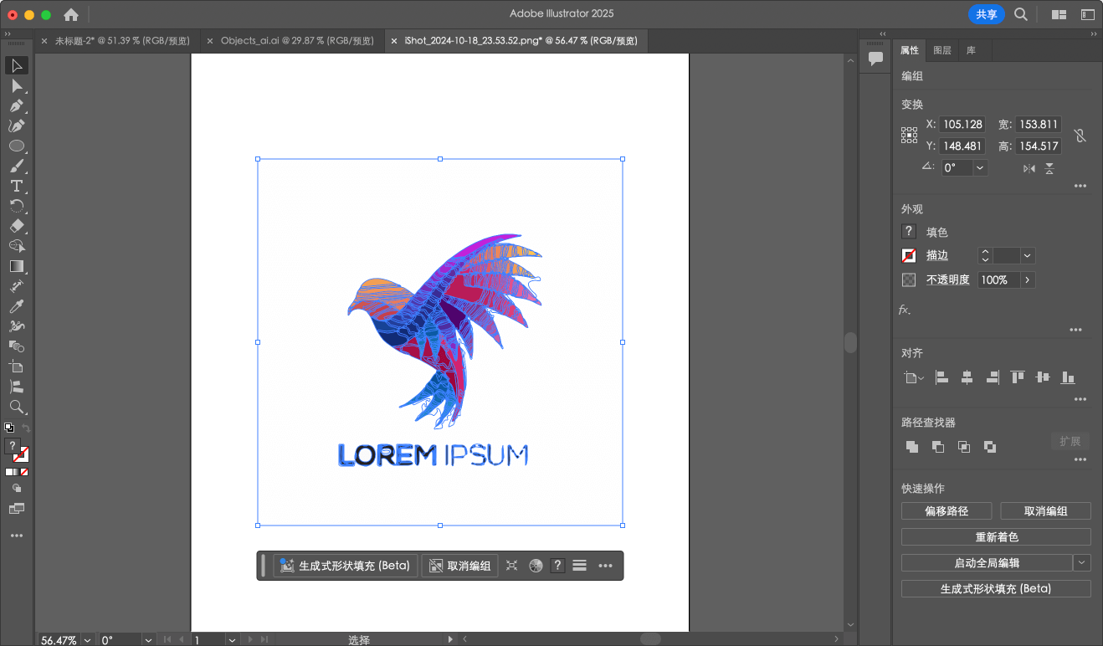Flip the selection vertically
Screen dimensions: 1103x646
tap(1049, 167)
